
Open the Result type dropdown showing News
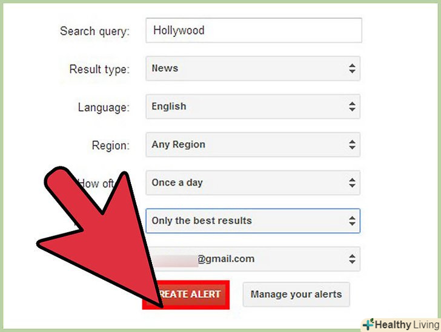coord(253,68)
